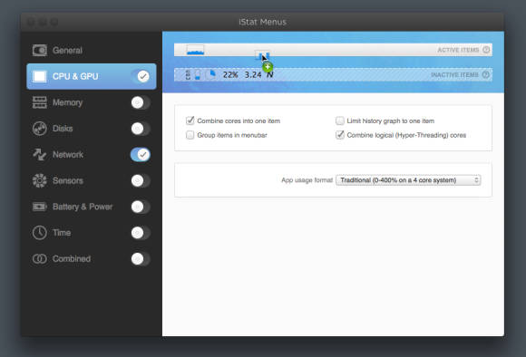Disable the Network toggle
The height and width of the screenshot is (357, 526).
click(x=141, y=155)
